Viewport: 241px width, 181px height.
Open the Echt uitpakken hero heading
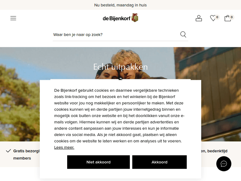[x=121, y=67]
